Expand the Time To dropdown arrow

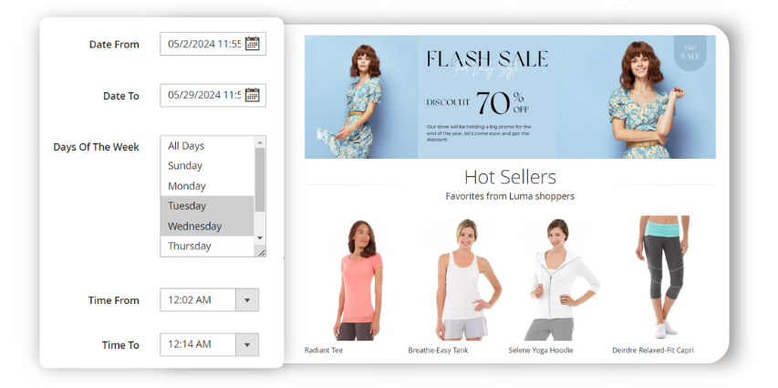(x=247, y=345)
